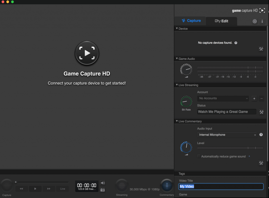
Task: Click the volume wedge under commentary knob
Action: (186, 155)
